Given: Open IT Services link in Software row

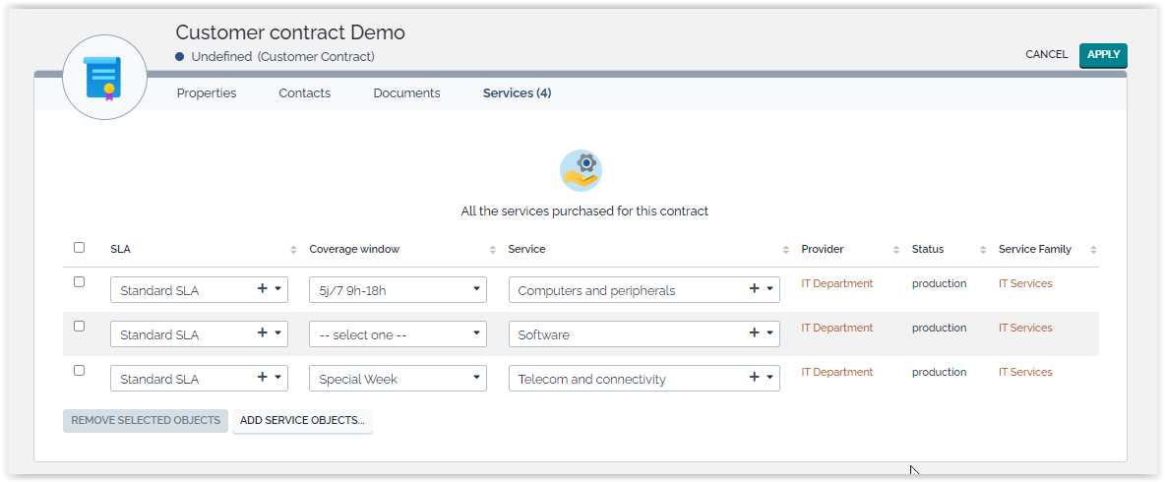Looking at the screenshot, I should click(x=1025, y=329).
